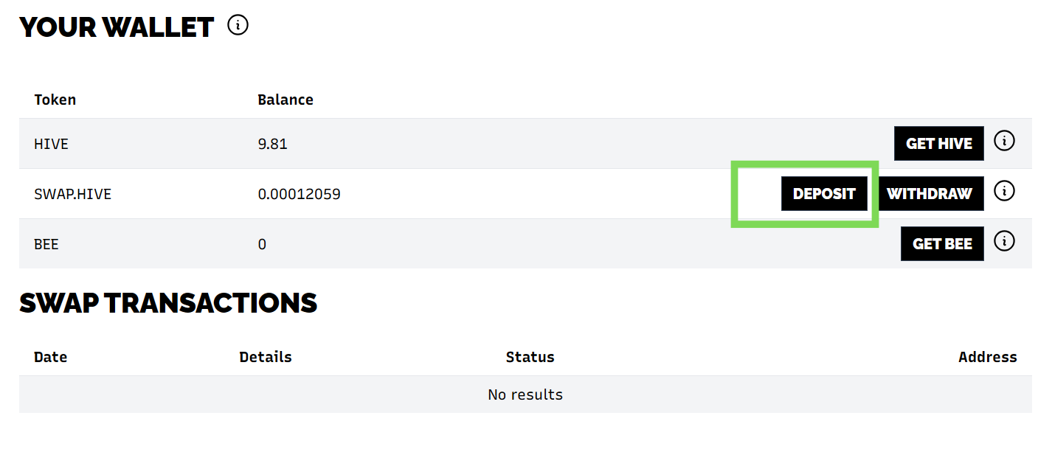Click the Balance column header

285,100
